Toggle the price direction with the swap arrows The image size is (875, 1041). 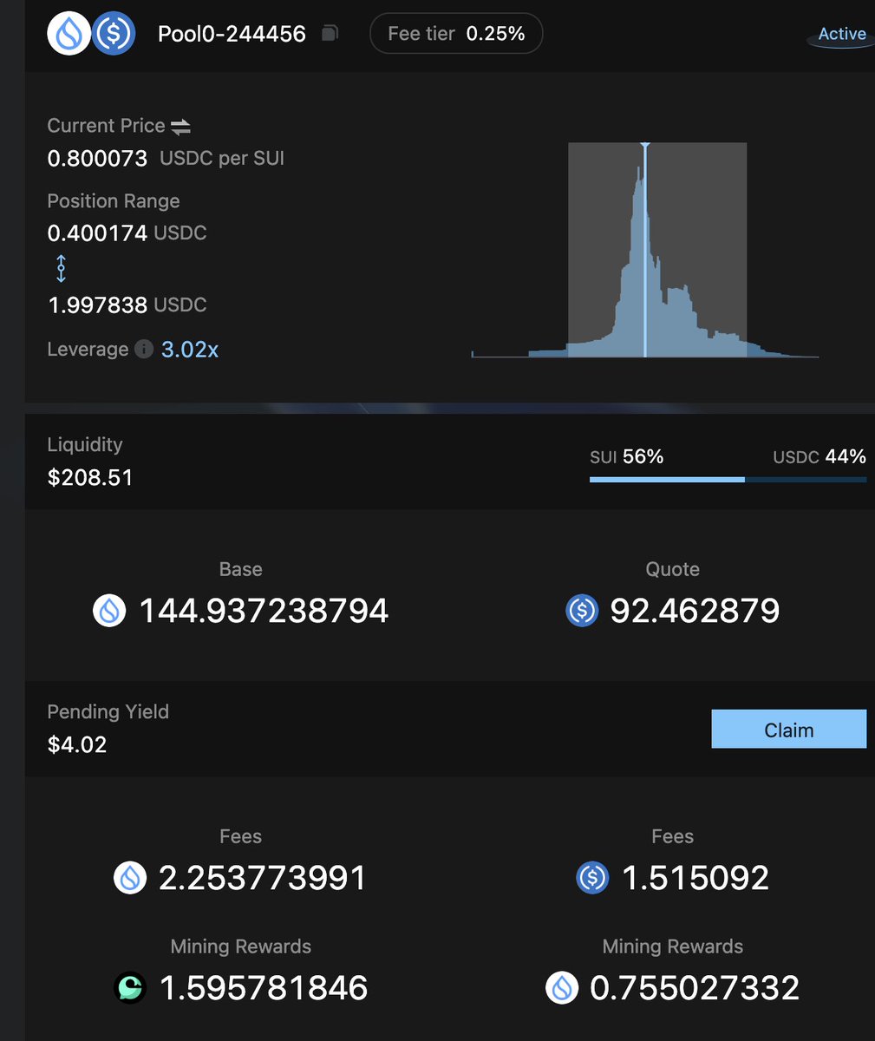tap(180, 125)
